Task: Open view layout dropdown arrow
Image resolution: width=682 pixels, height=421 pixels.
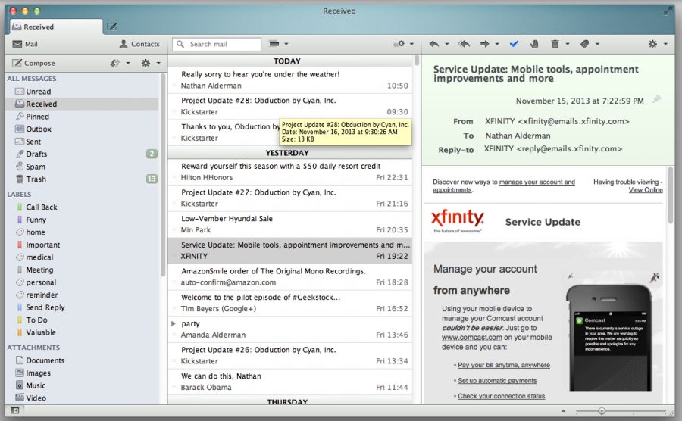Action: (x=286, y=44)
